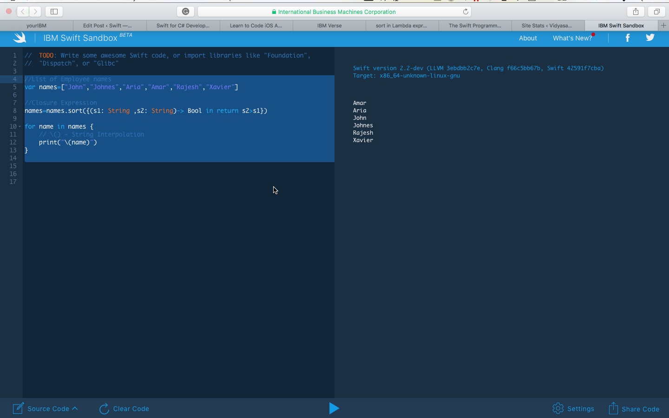Viewport: 669px width, 418px height.
Task: Open Settings gear at bottom
Action: click(x=573, y=409)
